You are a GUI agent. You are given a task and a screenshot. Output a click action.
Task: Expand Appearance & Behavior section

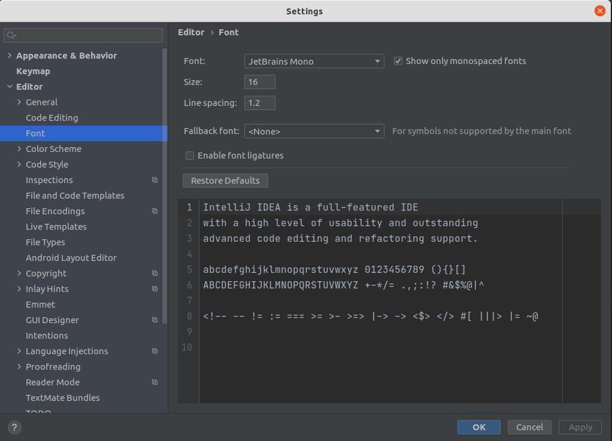(x=10, y=56)
